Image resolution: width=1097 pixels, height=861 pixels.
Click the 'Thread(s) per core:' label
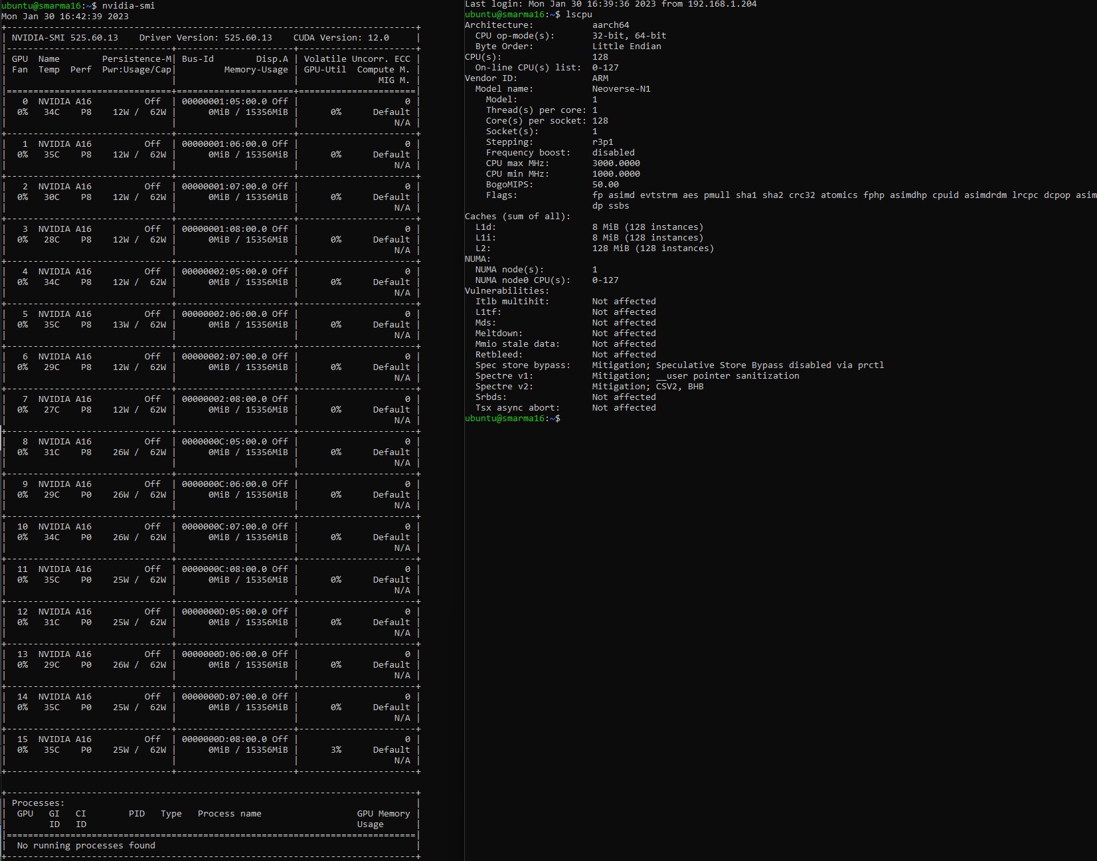click(537, 110)
